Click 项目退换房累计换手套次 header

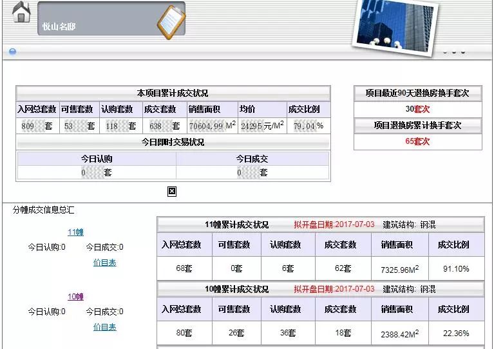pos(417,125)
